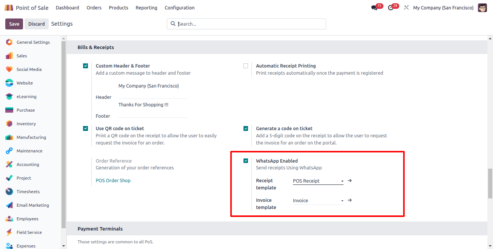493x249 pixels.
Task: Toggle Use QR code on ticket checkbox
Action: (86, 128)
